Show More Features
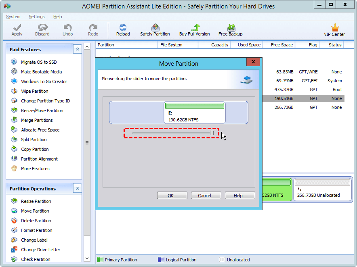The width and height of the screenshot is (357, 267). (35, 169)
